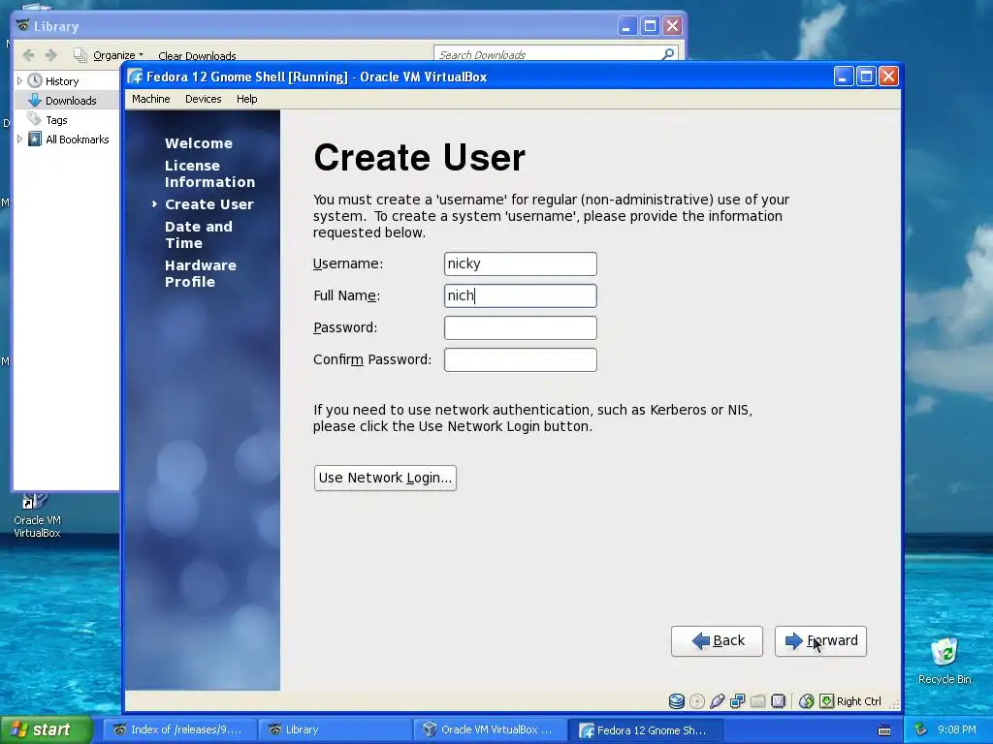Click the keyboard capture green arrow icon

pos(826,701)
